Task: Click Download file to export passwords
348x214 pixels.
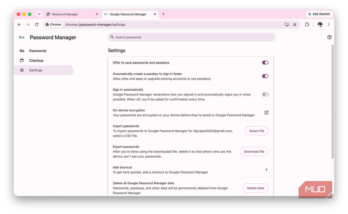Action: pyautogui.click(x=254, y=151)
